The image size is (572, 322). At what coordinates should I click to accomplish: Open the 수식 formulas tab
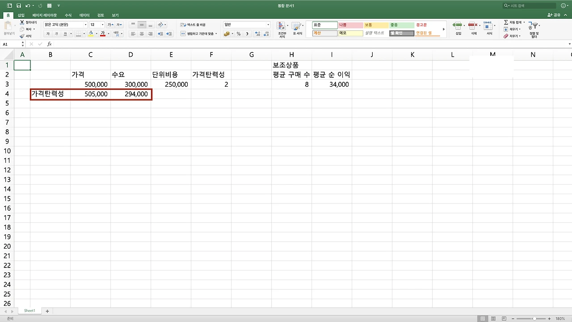click(x=68, y=15)
